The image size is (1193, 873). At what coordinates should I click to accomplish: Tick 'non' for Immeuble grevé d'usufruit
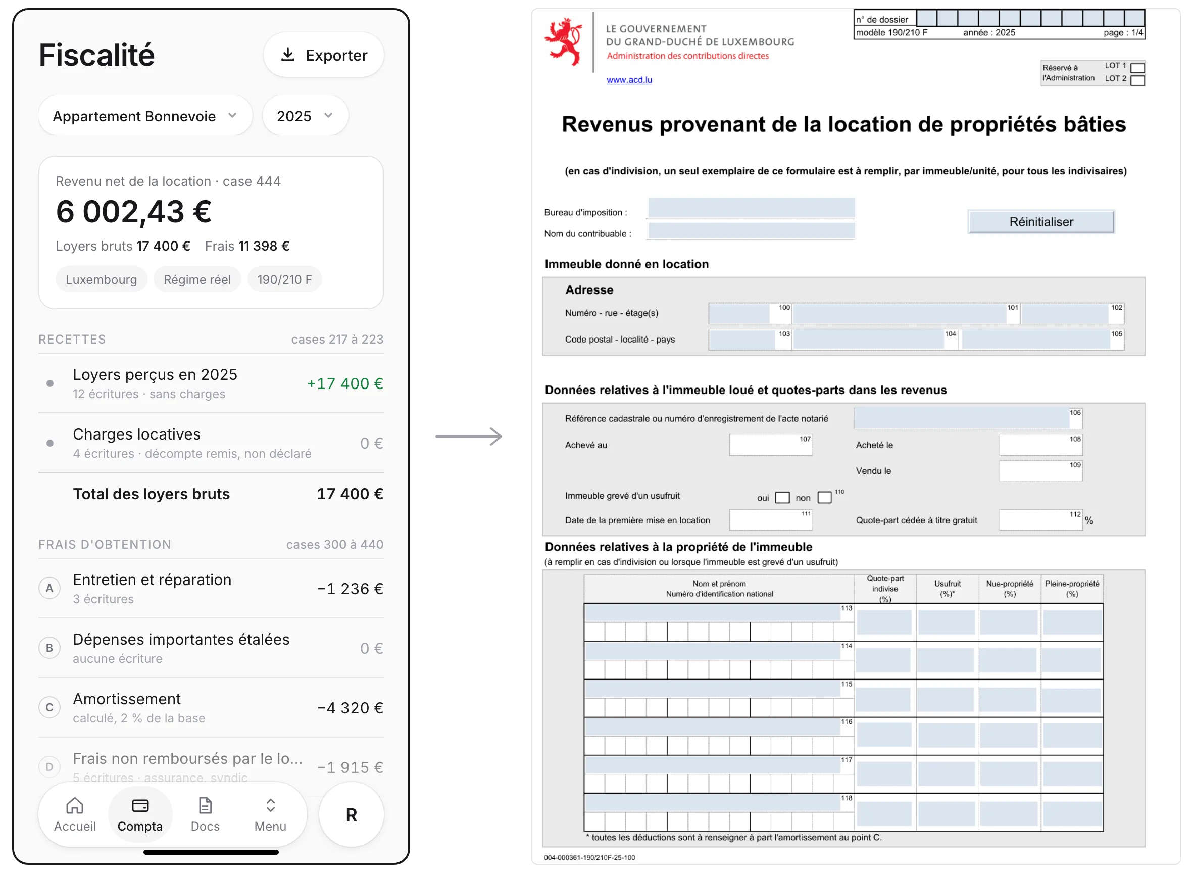pyautogui.click(x=824, y=497)
